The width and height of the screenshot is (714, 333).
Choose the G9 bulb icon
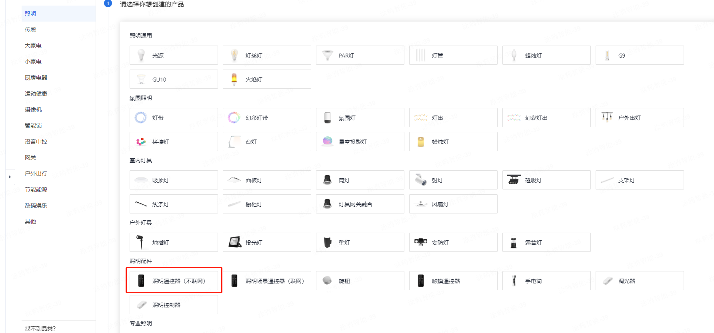(607, 55)
